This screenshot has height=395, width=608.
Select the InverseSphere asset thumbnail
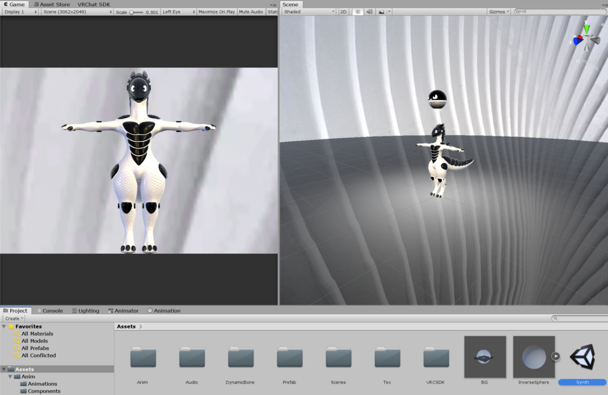[534, 357]
